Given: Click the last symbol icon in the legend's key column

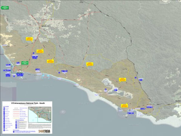Looking at the screenshot, I should [4, 130].
